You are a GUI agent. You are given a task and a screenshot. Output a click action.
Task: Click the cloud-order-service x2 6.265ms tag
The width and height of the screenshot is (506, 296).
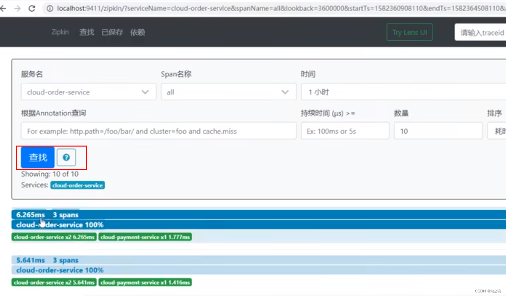click(x=54, y=237)
